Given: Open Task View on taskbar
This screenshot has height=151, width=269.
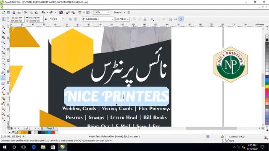Looking at the screenshot, I should pos(24,147).
